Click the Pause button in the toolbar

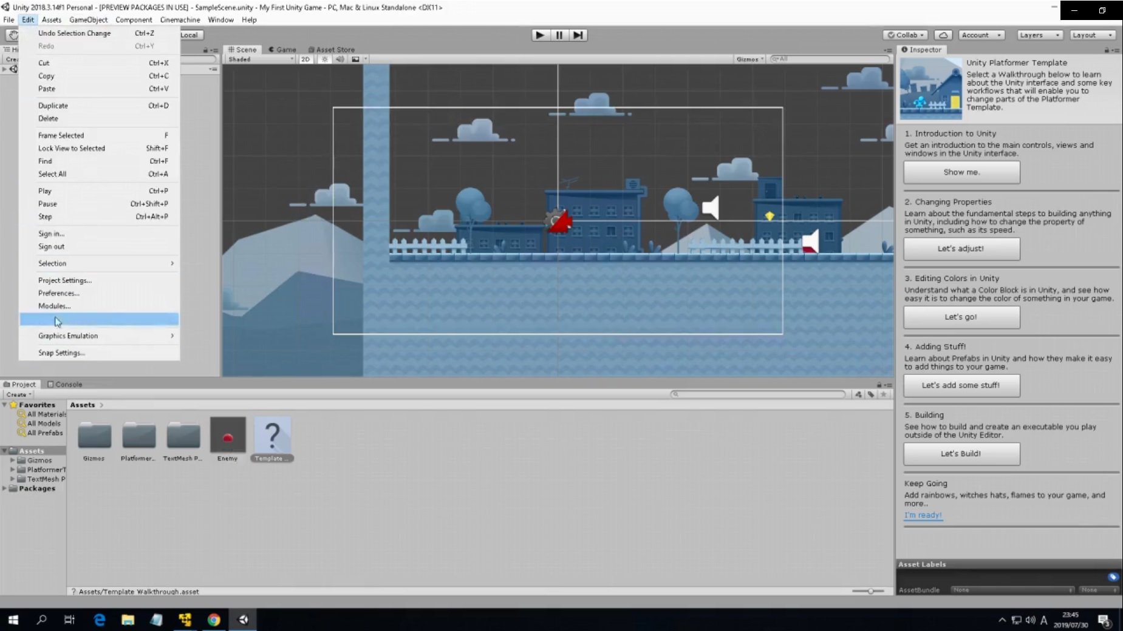coord(559,35)
